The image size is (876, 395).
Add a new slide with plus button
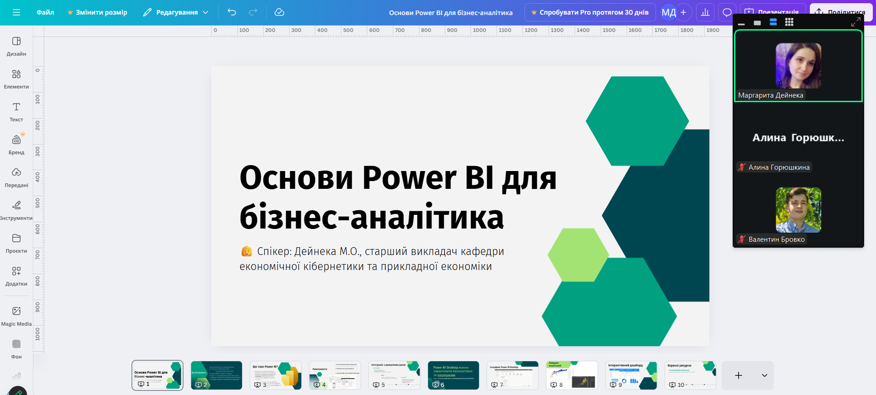click(x=739, y=375)
